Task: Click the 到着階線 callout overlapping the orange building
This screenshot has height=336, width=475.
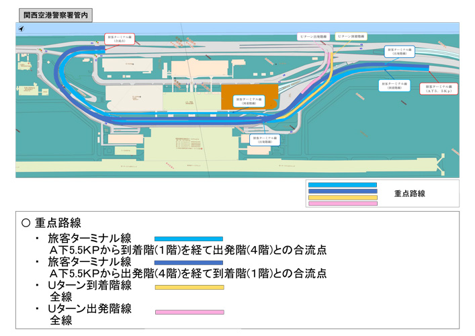Action: 249,101
